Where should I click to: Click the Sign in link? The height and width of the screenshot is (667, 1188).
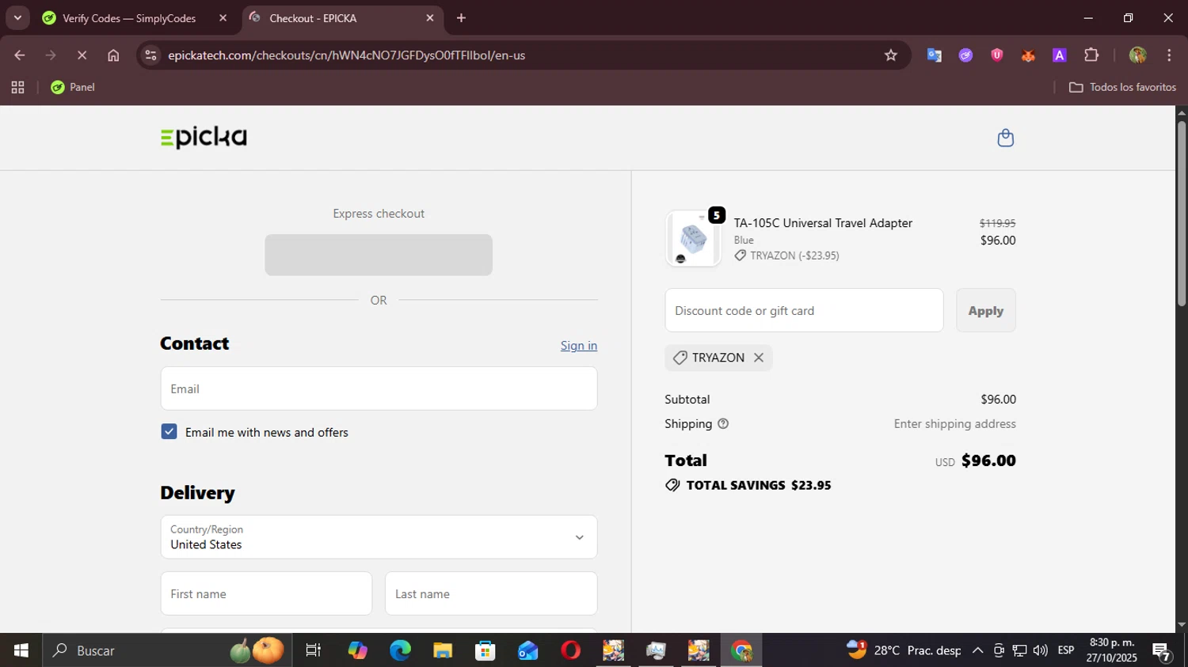coord(579,346)
